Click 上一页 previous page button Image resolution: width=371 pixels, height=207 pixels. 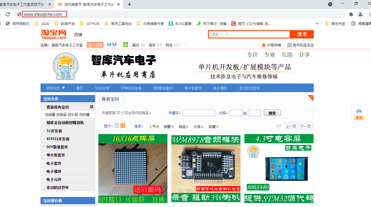coord(291,126)
